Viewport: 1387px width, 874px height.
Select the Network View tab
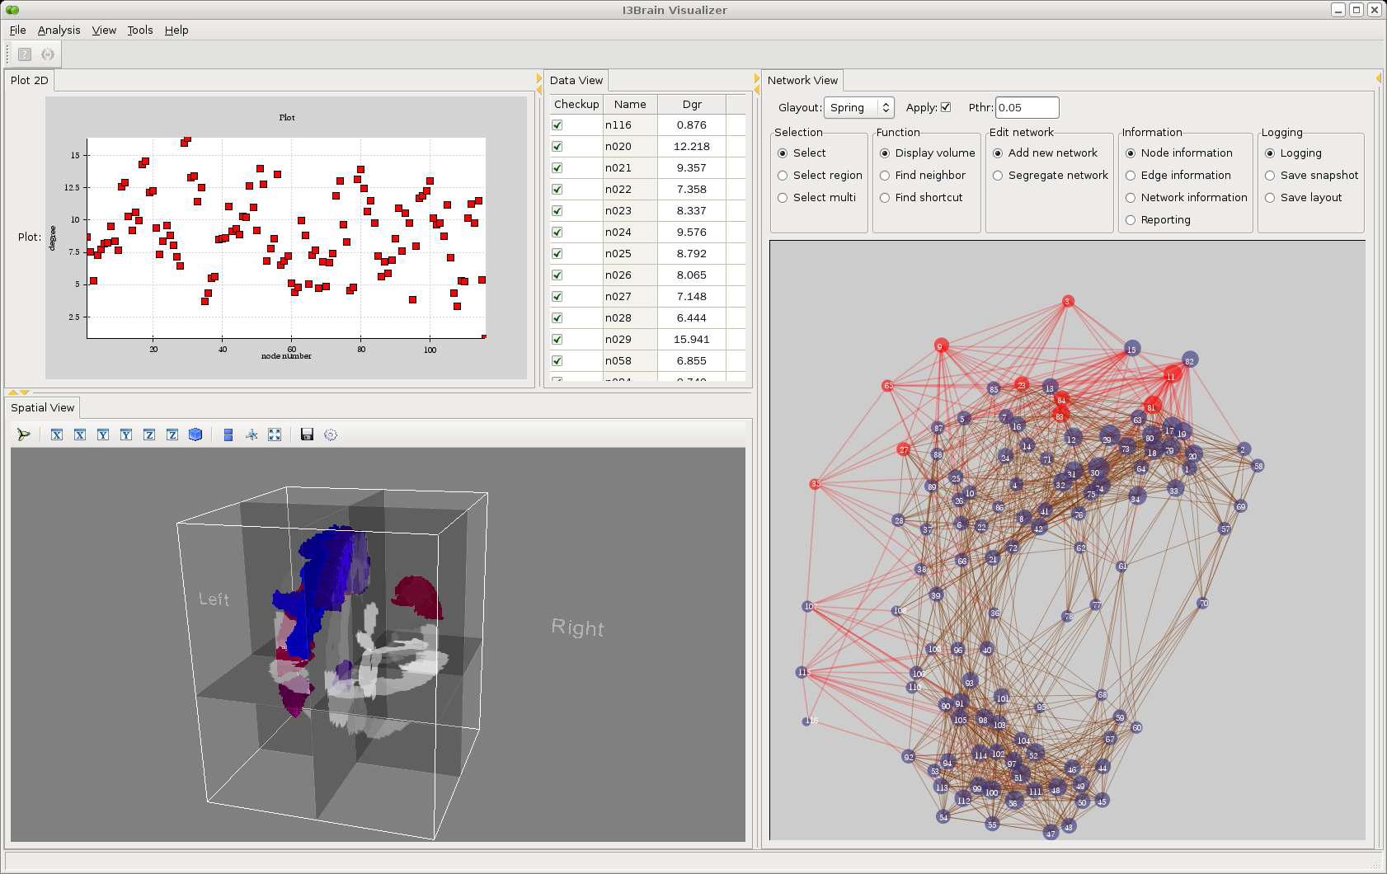[x=802, y=80]
